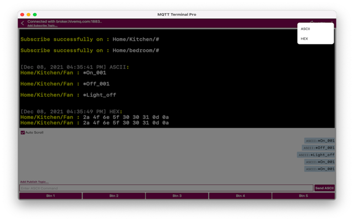Trigger the Btn 3 macro button

(x=177, y=196)
